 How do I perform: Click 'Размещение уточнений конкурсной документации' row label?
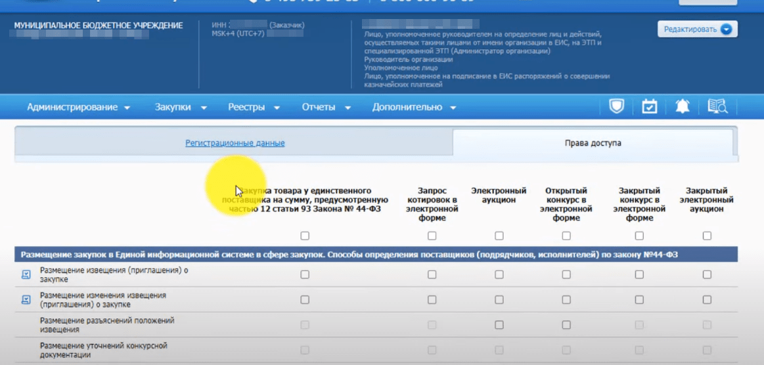point(104,351)
